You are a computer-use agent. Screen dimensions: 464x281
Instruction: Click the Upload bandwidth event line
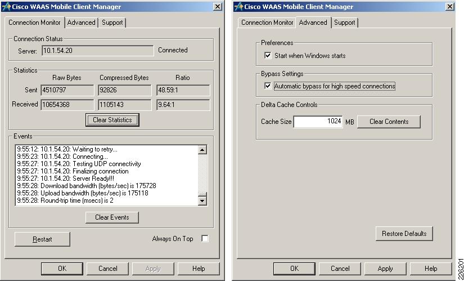click(x=83, y=193)
